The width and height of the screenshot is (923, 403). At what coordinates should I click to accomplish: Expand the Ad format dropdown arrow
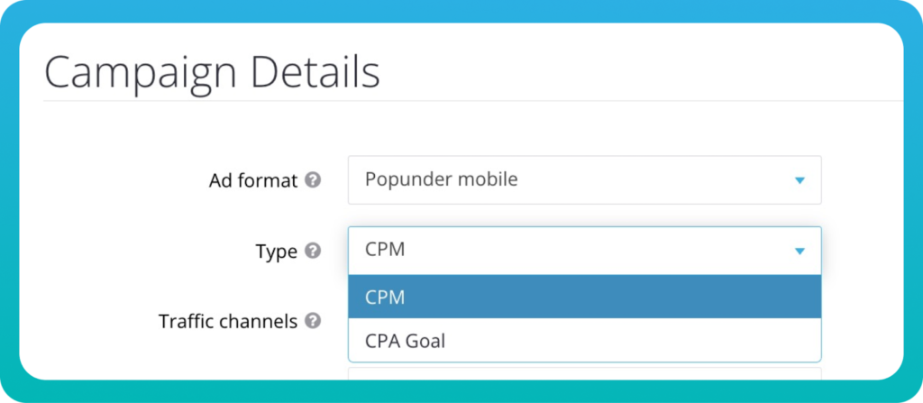coord(799,180)
